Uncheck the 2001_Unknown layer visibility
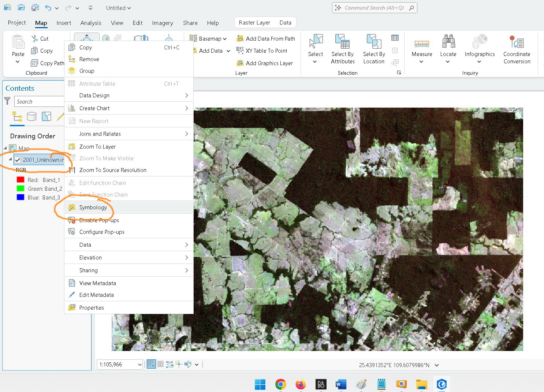This screenshot has width=544, height=392. (x=18, y=160)
